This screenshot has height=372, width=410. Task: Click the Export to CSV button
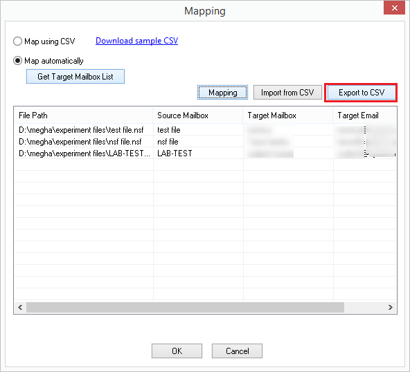click(362, 93)
